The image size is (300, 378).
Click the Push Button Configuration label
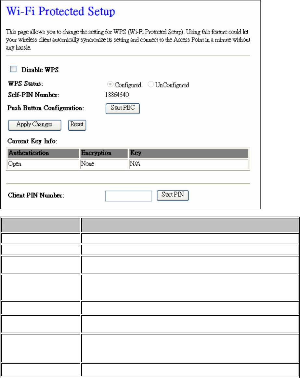(x=46, y=108)
